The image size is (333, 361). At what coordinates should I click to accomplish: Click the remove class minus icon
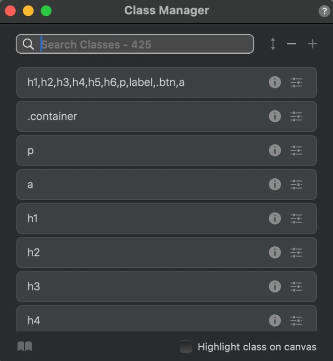click(292, 44)
